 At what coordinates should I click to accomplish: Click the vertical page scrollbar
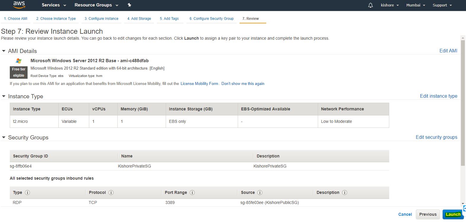463,104
